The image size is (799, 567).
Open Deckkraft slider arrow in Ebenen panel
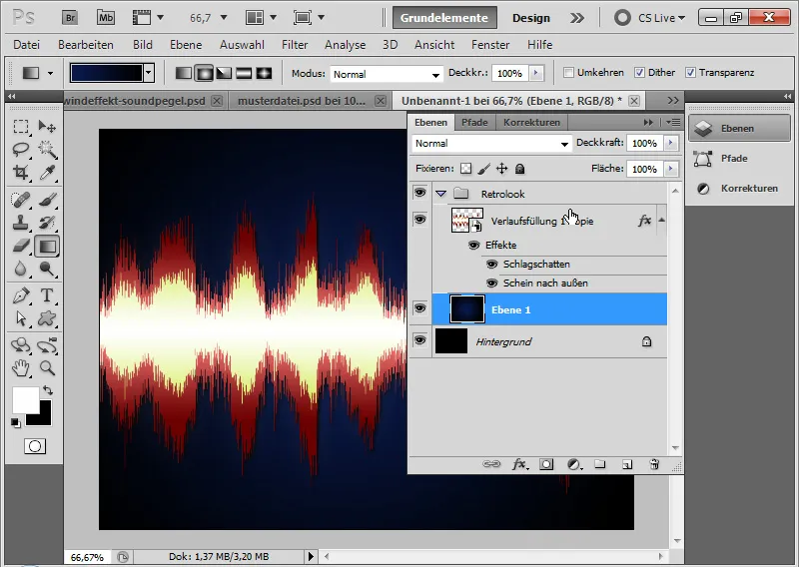pyautogui.click(x=670, y=143)
